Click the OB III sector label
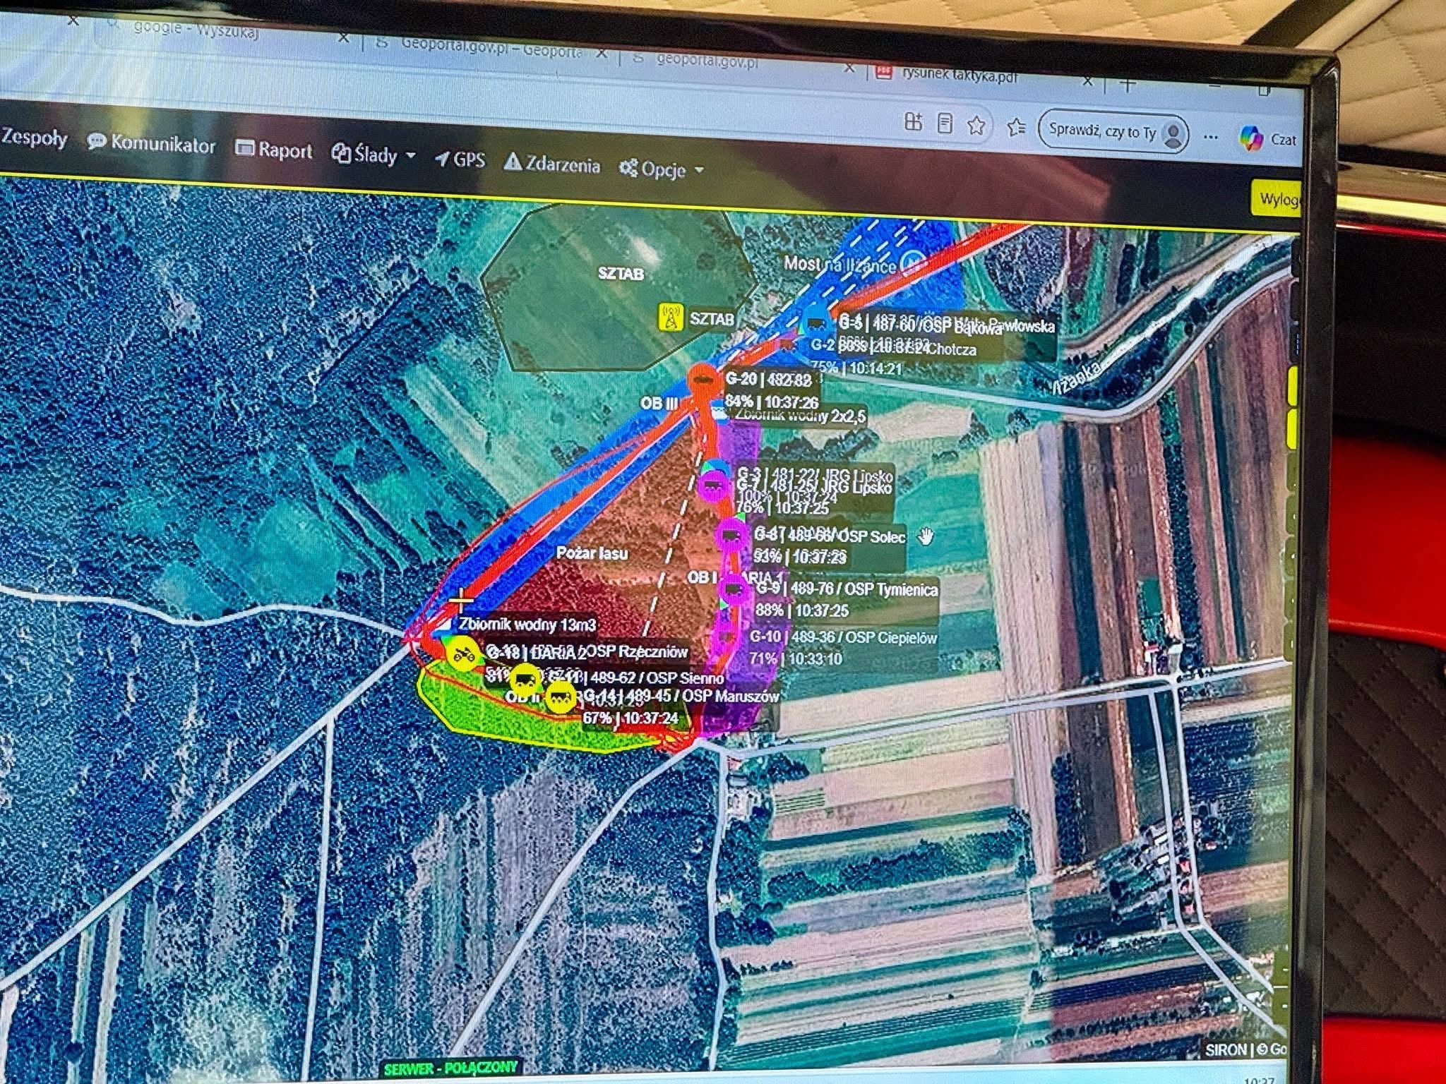1446x1084 pixels. 659,403
